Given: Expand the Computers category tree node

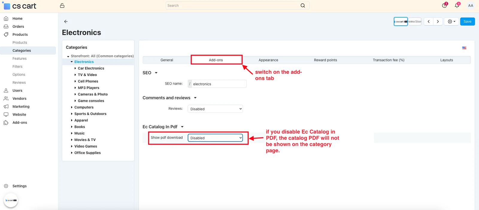Looking at the screenshot, I should click(x=72, y=107).
